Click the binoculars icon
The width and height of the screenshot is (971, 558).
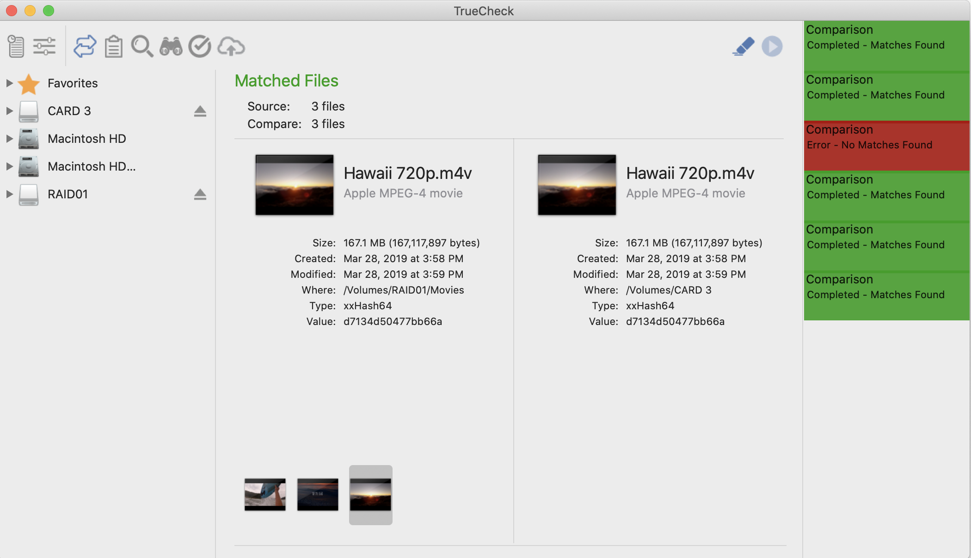(x=171, y=46)
